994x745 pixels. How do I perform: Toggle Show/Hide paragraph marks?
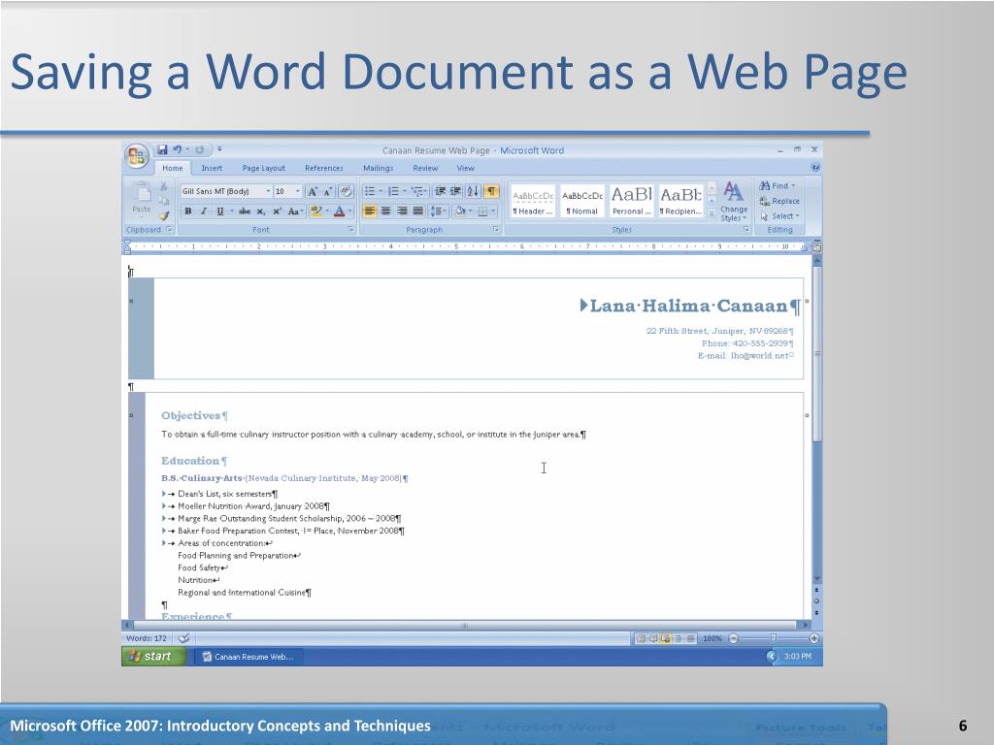pyautogui.click(x=491, y=191)
